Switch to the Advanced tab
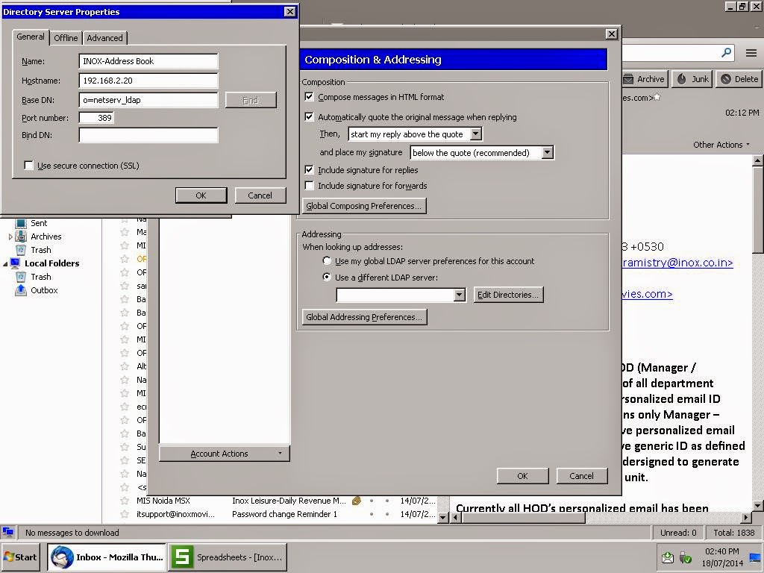The height and width of the screenshot is (573, 764). pyautogui.click(x=104, y=37)
